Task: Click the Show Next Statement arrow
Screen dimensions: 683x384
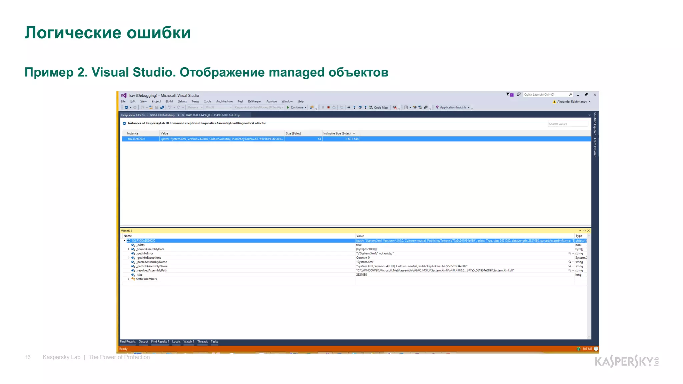Action: click(x=349, y=107)
